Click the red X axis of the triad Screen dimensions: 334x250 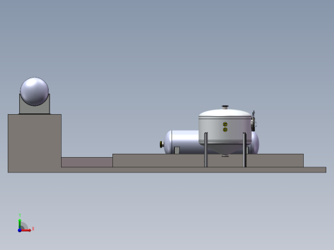pos(26,230)
